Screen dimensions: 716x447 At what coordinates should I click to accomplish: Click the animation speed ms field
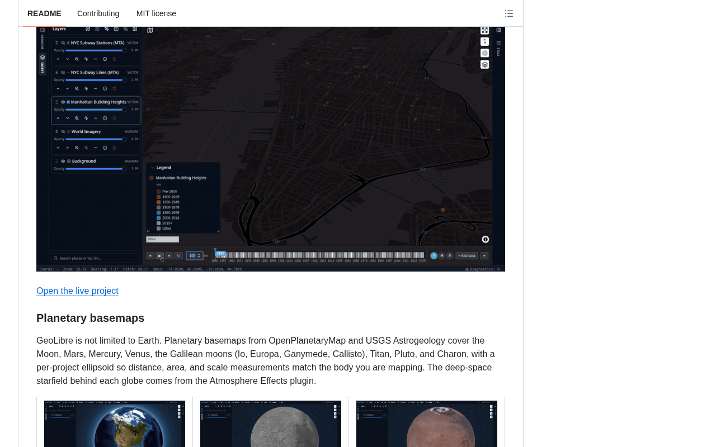pos(194,255)
